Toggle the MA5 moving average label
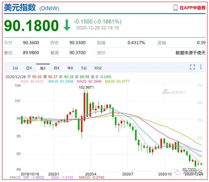The height and width of the screenshot is (182, 209). pos(32,81)
